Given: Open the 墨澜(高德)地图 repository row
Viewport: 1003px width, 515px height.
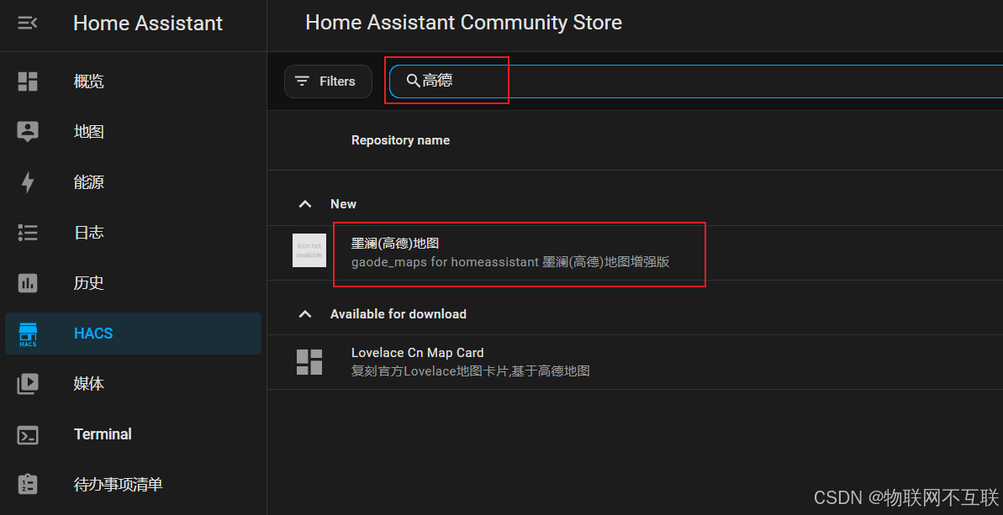Looking at the screenshot, I should point(636,252).
